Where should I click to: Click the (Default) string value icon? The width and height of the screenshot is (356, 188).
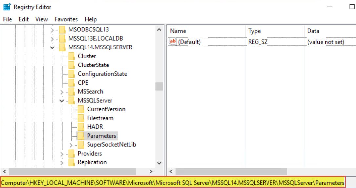(173, 42)
